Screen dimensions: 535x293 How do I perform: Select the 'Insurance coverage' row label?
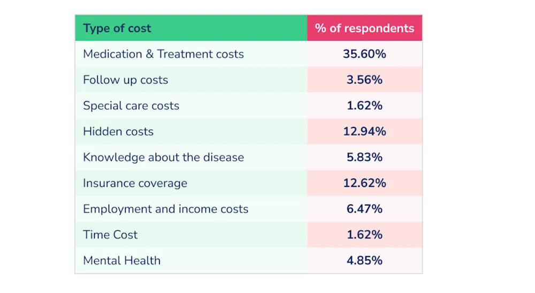[x=135, y=183]
